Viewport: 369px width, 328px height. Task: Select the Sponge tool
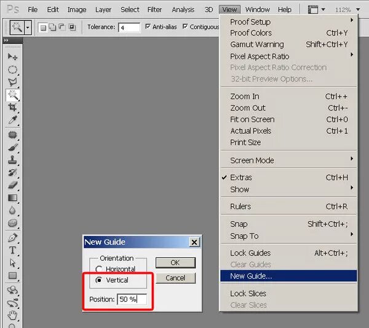tap(12, 223)
